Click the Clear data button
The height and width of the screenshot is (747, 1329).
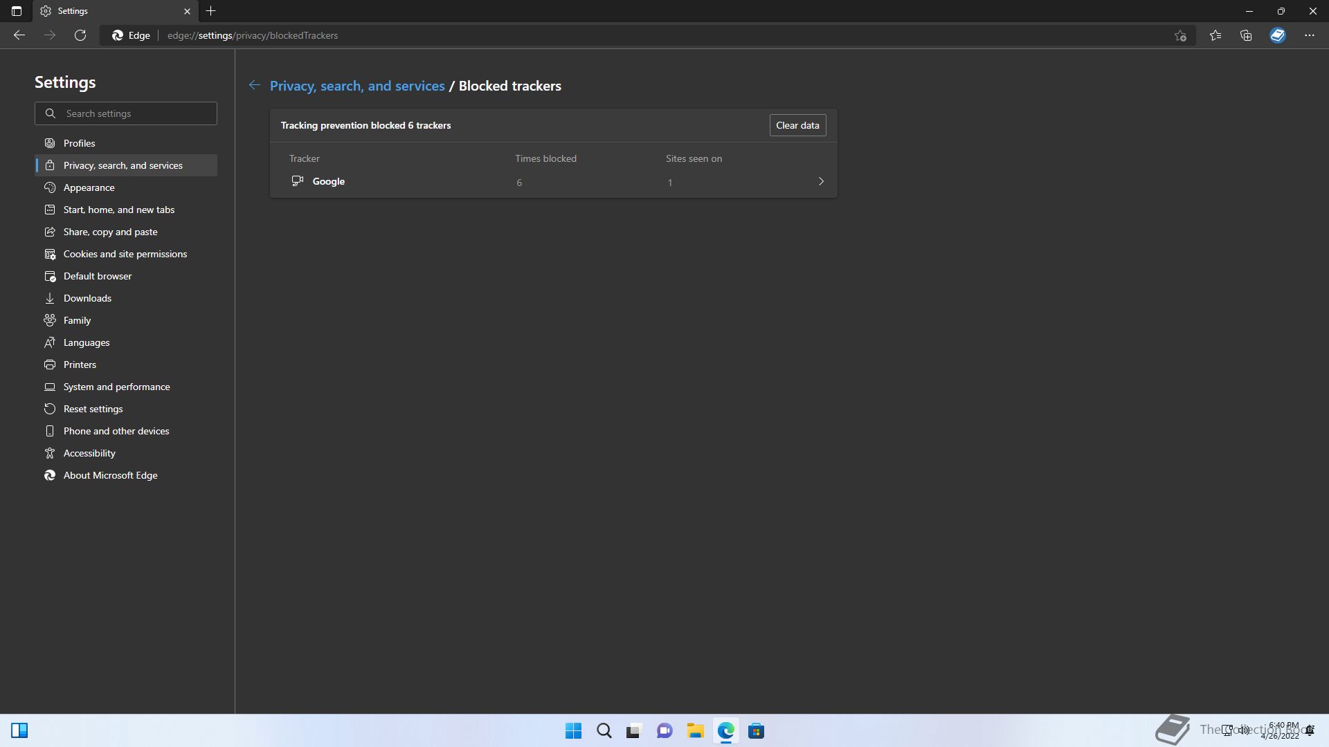pos(797,125)
